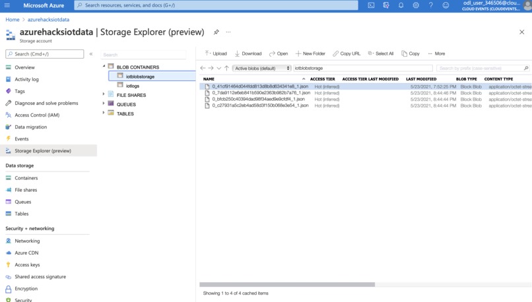Launch Cloud Shell from top bar
The height and width of the screenshot is (302, 532).
(x=371, y=5)
